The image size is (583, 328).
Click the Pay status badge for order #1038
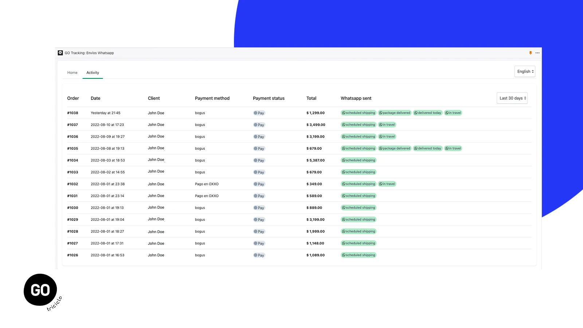coord(259,113)
